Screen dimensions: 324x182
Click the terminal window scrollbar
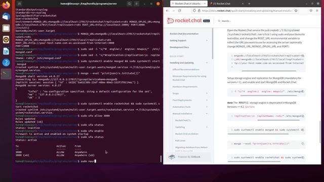click(x=161, y=159)
